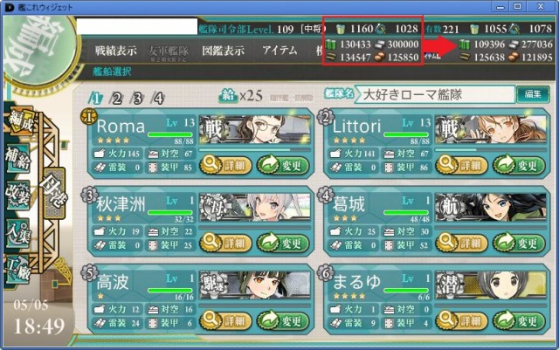
Task: Click the 編集 fleet name edit button
Action: coord(533,94)
